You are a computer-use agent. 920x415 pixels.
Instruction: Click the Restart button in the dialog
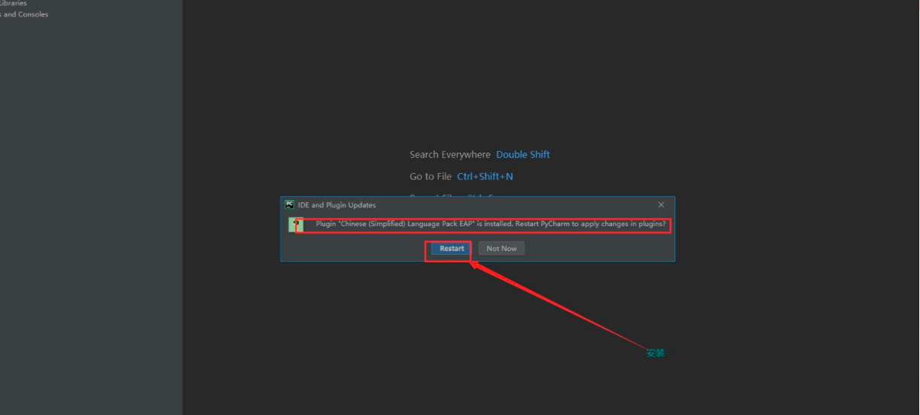(x=452, y=248)
